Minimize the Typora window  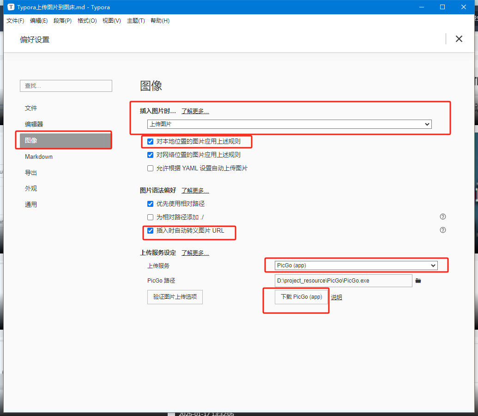click(422, 7)
